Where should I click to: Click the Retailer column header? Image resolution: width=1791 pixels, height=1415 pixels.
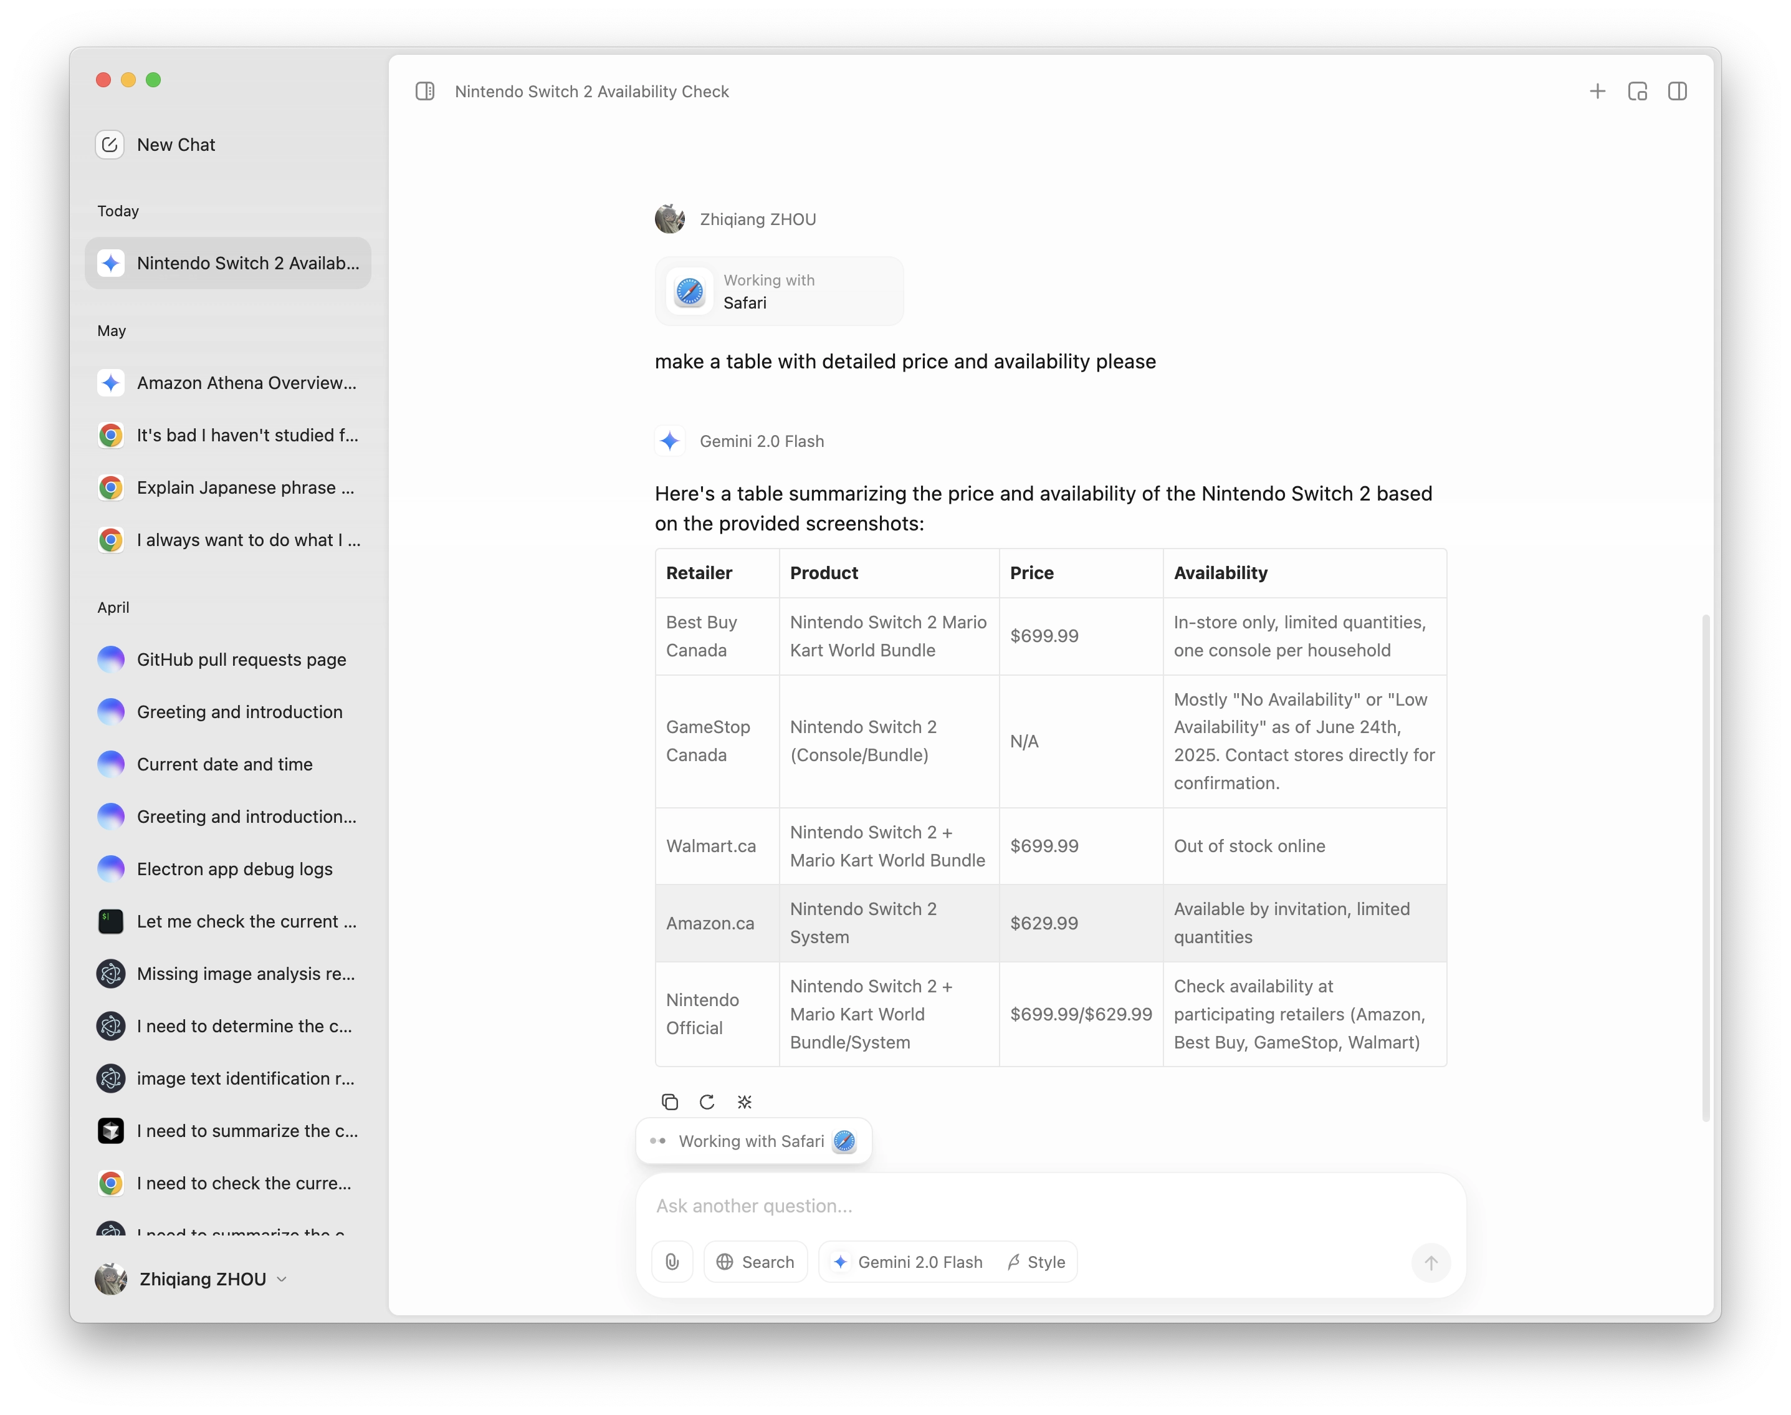pos(699,572)
